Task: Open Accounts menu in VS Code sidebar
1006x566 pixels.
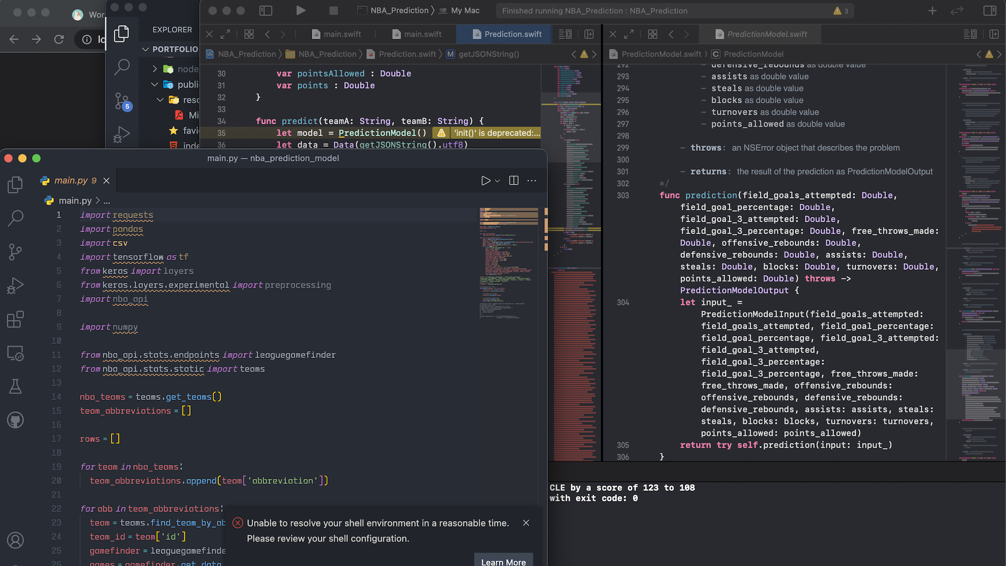Action: pos(15,540)
